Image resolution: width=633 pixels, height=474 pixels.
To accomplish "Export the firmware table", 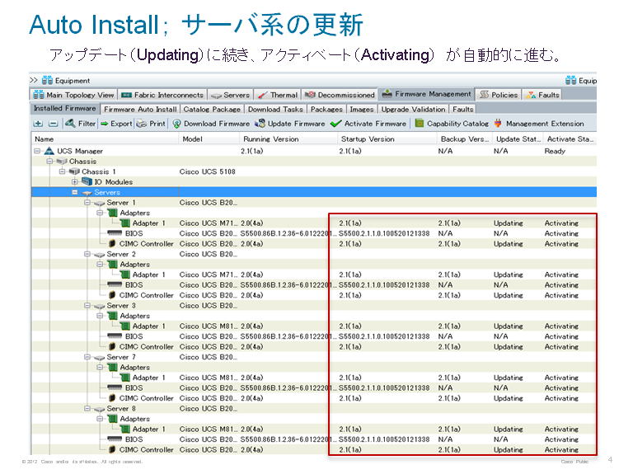I will pos(115,124).
